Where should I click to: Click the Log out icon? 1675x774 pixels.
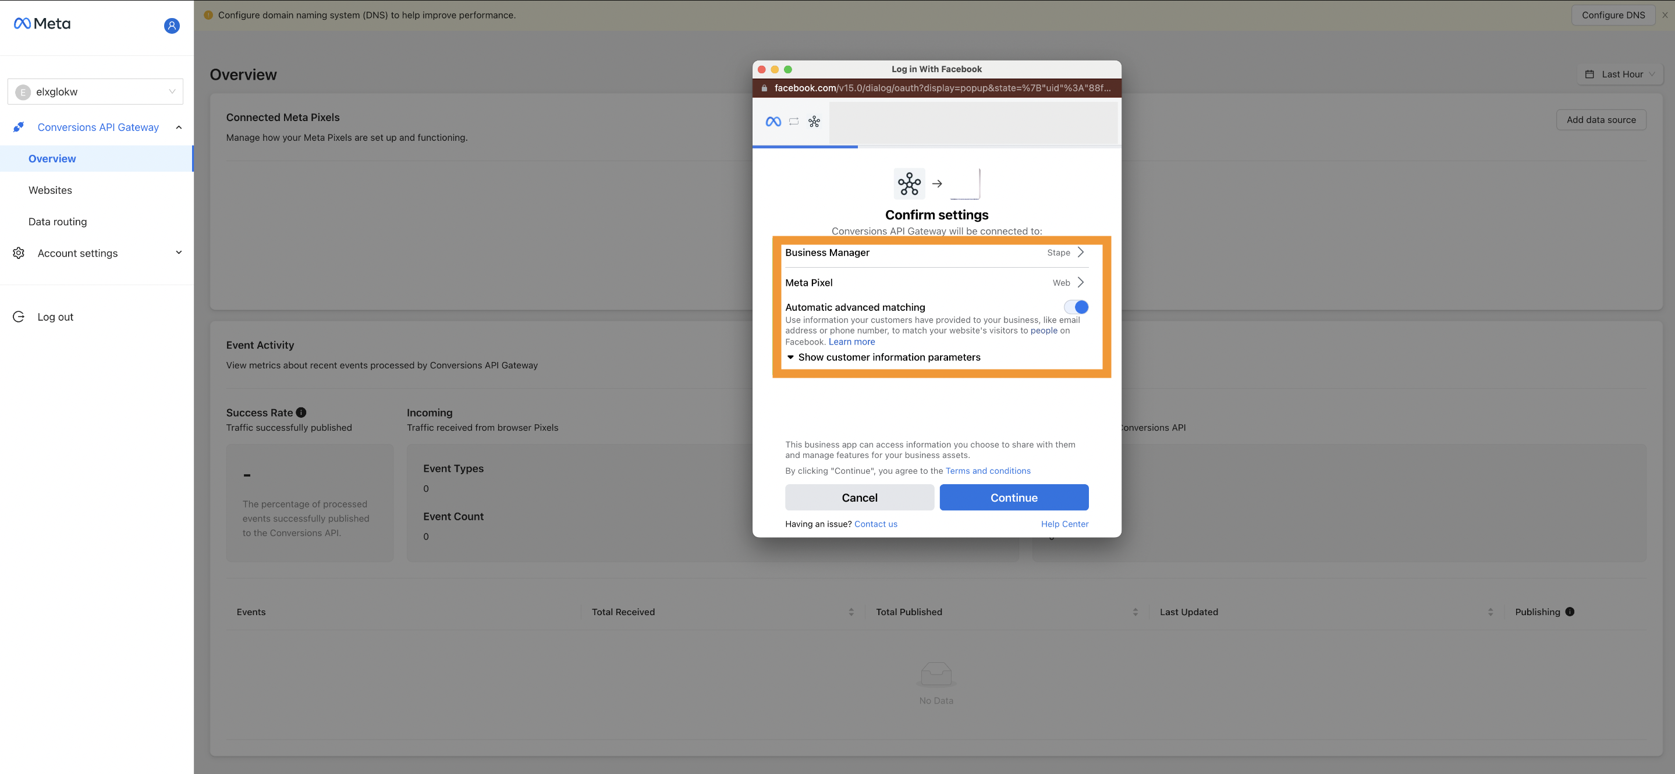point(19,317)
